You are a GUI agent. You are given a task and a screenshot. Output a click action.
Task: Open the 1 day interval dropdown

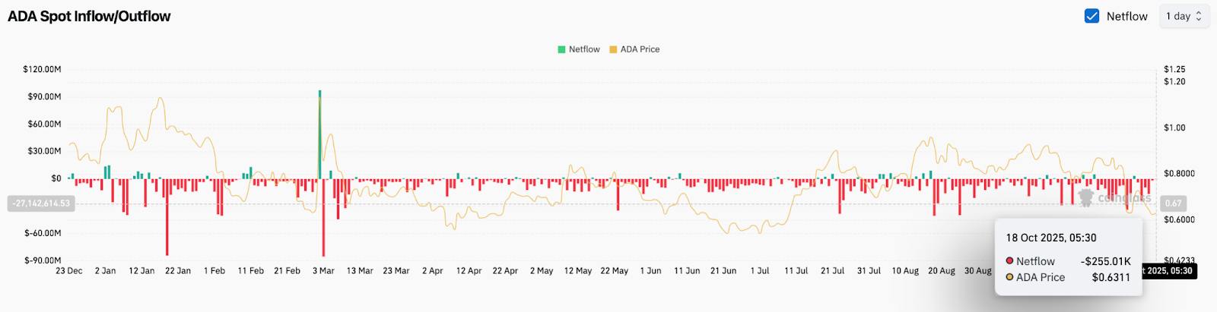1183,16
